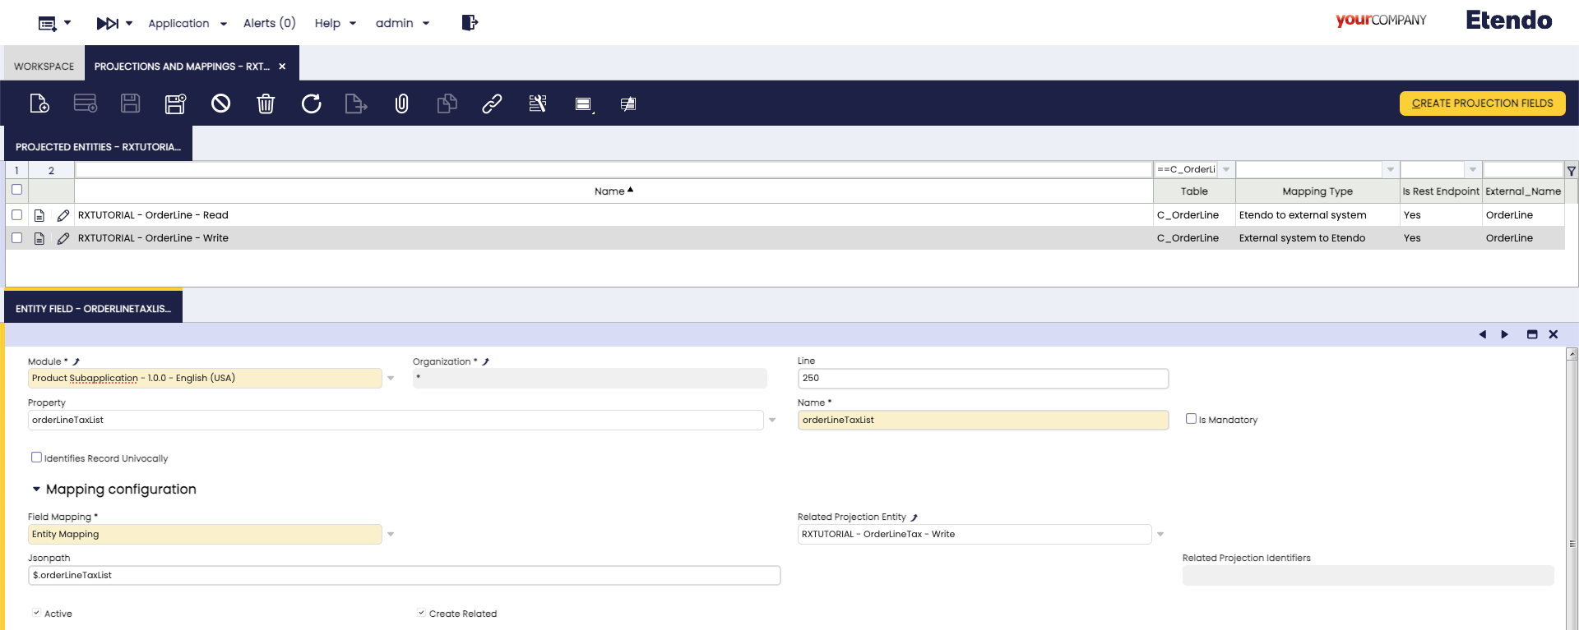1579x630 pixels.
Task: Open form for OrderLine - Write row
Action: pyautogui.click(x=39, y=238)
